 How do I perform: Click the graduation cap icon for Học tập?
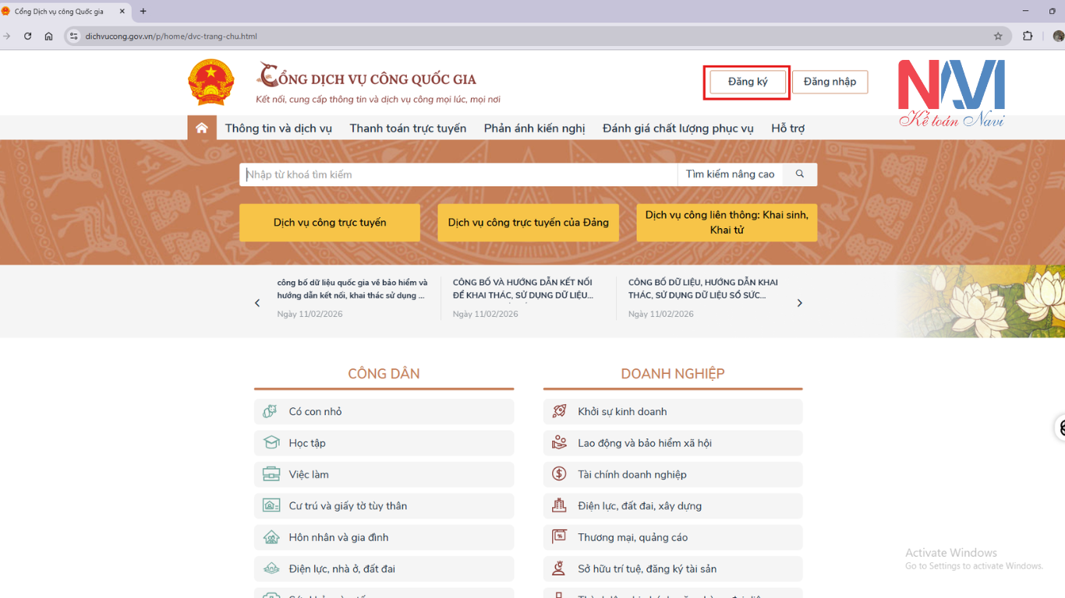coord(271,443)
